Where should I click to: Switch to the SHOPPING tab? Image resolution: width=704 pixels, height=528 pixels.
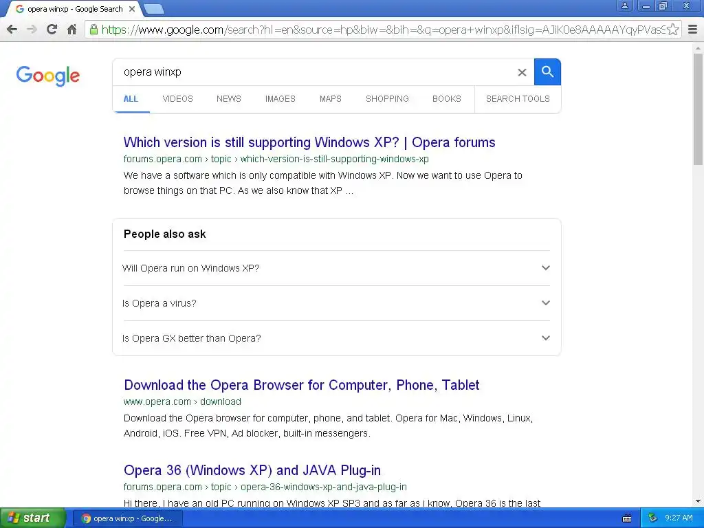click(x=387, y=99)
